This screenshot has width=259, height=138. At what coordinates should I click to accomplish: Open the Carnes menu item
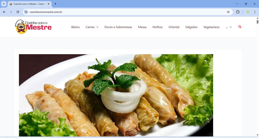click(90, 27)
